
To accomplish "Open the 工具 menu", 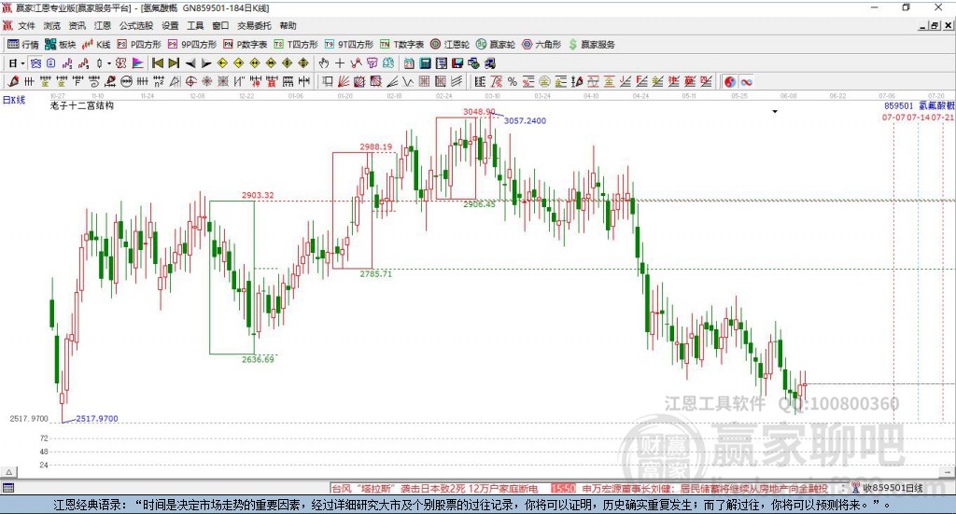I will [195, 25].
